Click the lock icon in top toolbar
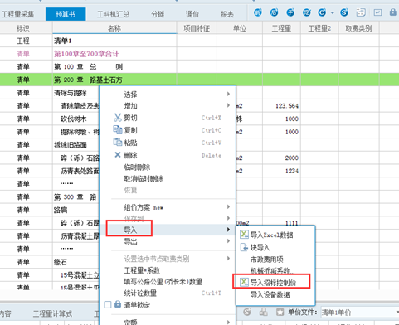 [x=392, y=12]
